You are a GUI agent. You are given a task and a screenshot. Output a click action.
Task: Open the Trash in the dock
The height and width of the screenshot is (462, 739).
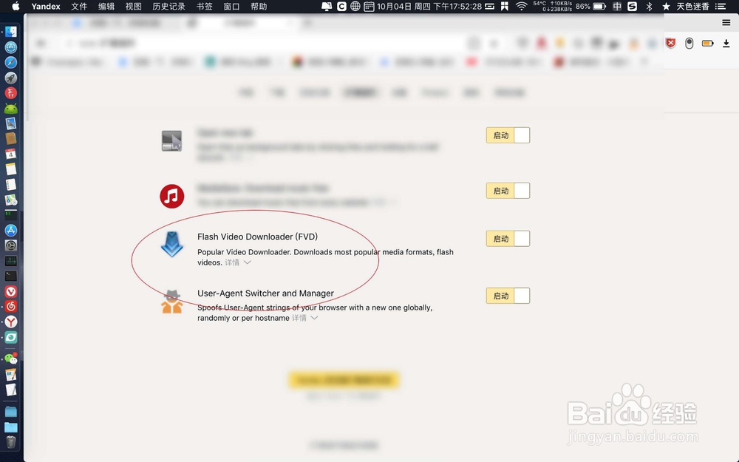[x=11, y=442]
